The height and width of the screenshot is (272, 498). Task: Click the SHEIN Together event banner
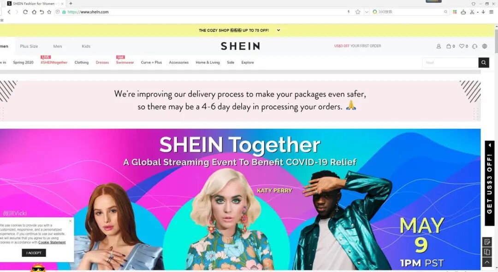[x=240, y=199]
